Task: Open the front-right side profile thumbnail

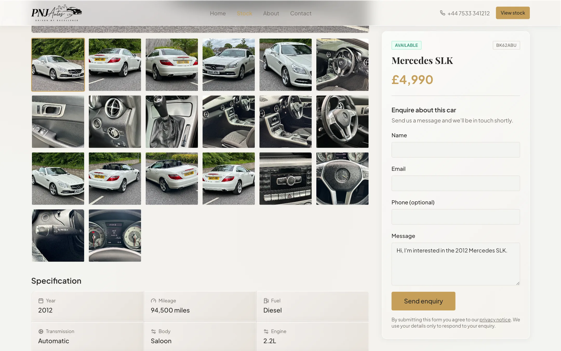Action: pos(285,65)
